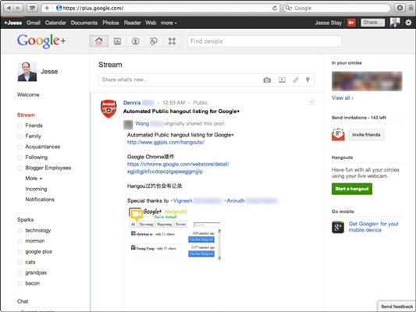Open the downloads button in the browser toolbar

click(400, 8)
